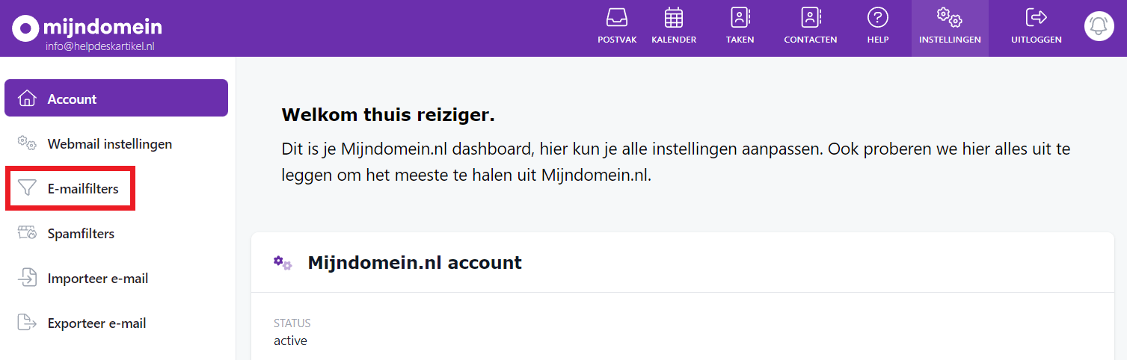
Task: Open the notification bell icon
Action: point(1099,27)
